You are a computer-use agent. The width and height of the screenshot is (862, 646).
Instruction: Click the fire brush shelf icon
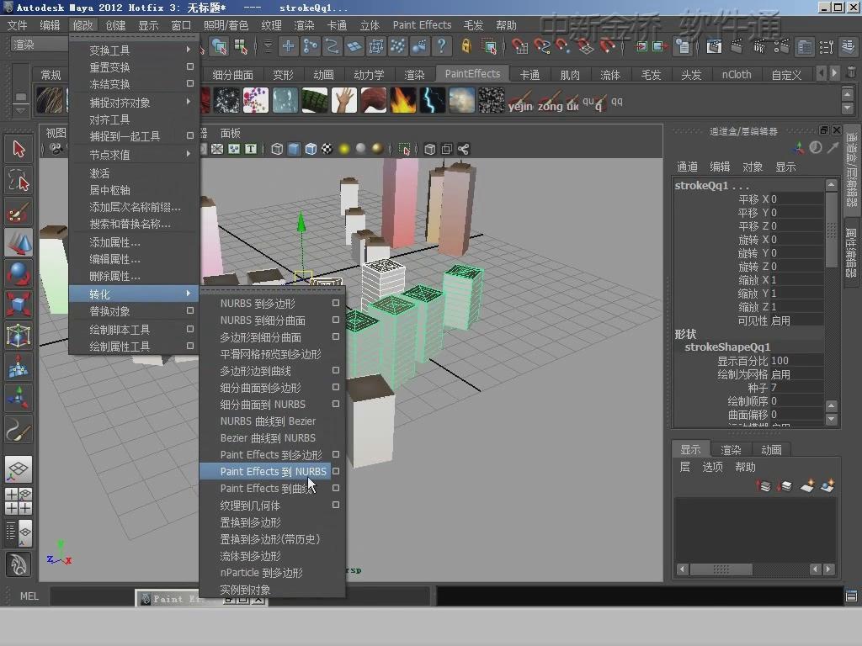click(x=403, y=101)
